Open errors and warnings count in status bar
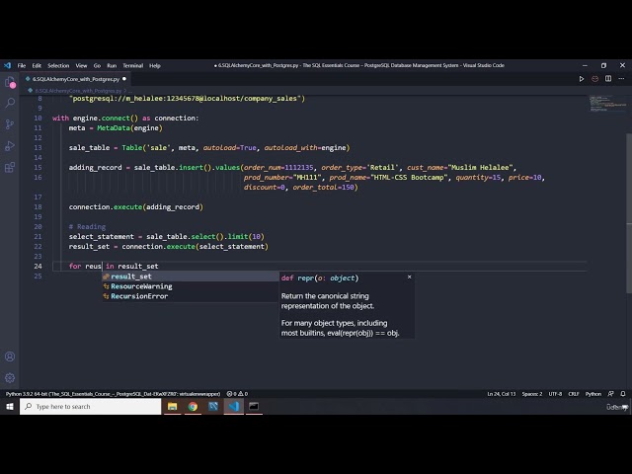Viewport: 632px width, 474px height. [237, 394]
